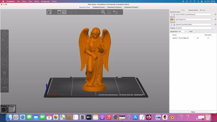Click the 0.20mm SPEED preset field
Screen dimensions: 217x122
191,14
